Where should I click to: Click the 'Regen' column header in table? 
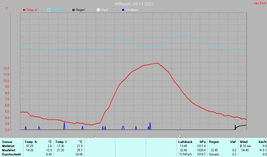(x=214, y=142)
